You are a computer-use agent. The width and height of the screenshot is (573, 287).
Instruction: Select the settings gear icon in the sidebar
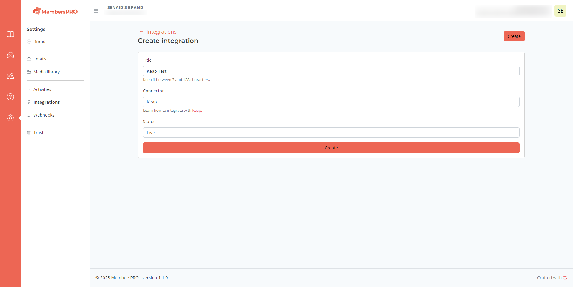pyautogui.click(x=10, y=117)
